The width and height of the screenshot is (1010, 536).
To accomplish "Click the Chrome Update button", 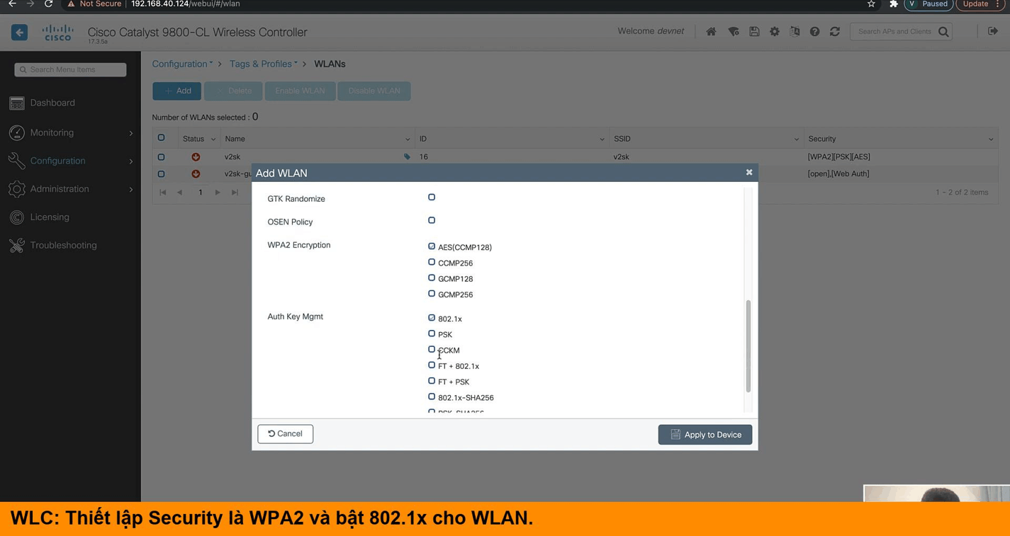I will (x=981, y=4).
